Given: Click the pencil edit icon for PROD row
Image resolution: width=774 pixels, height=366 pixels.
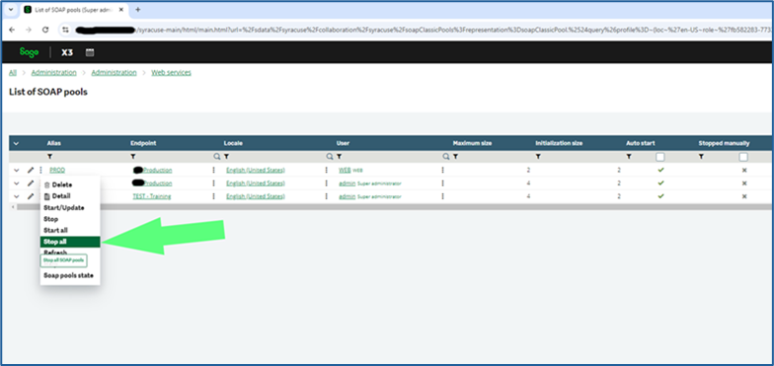Looking at the screenshot, I should (31, 170).
